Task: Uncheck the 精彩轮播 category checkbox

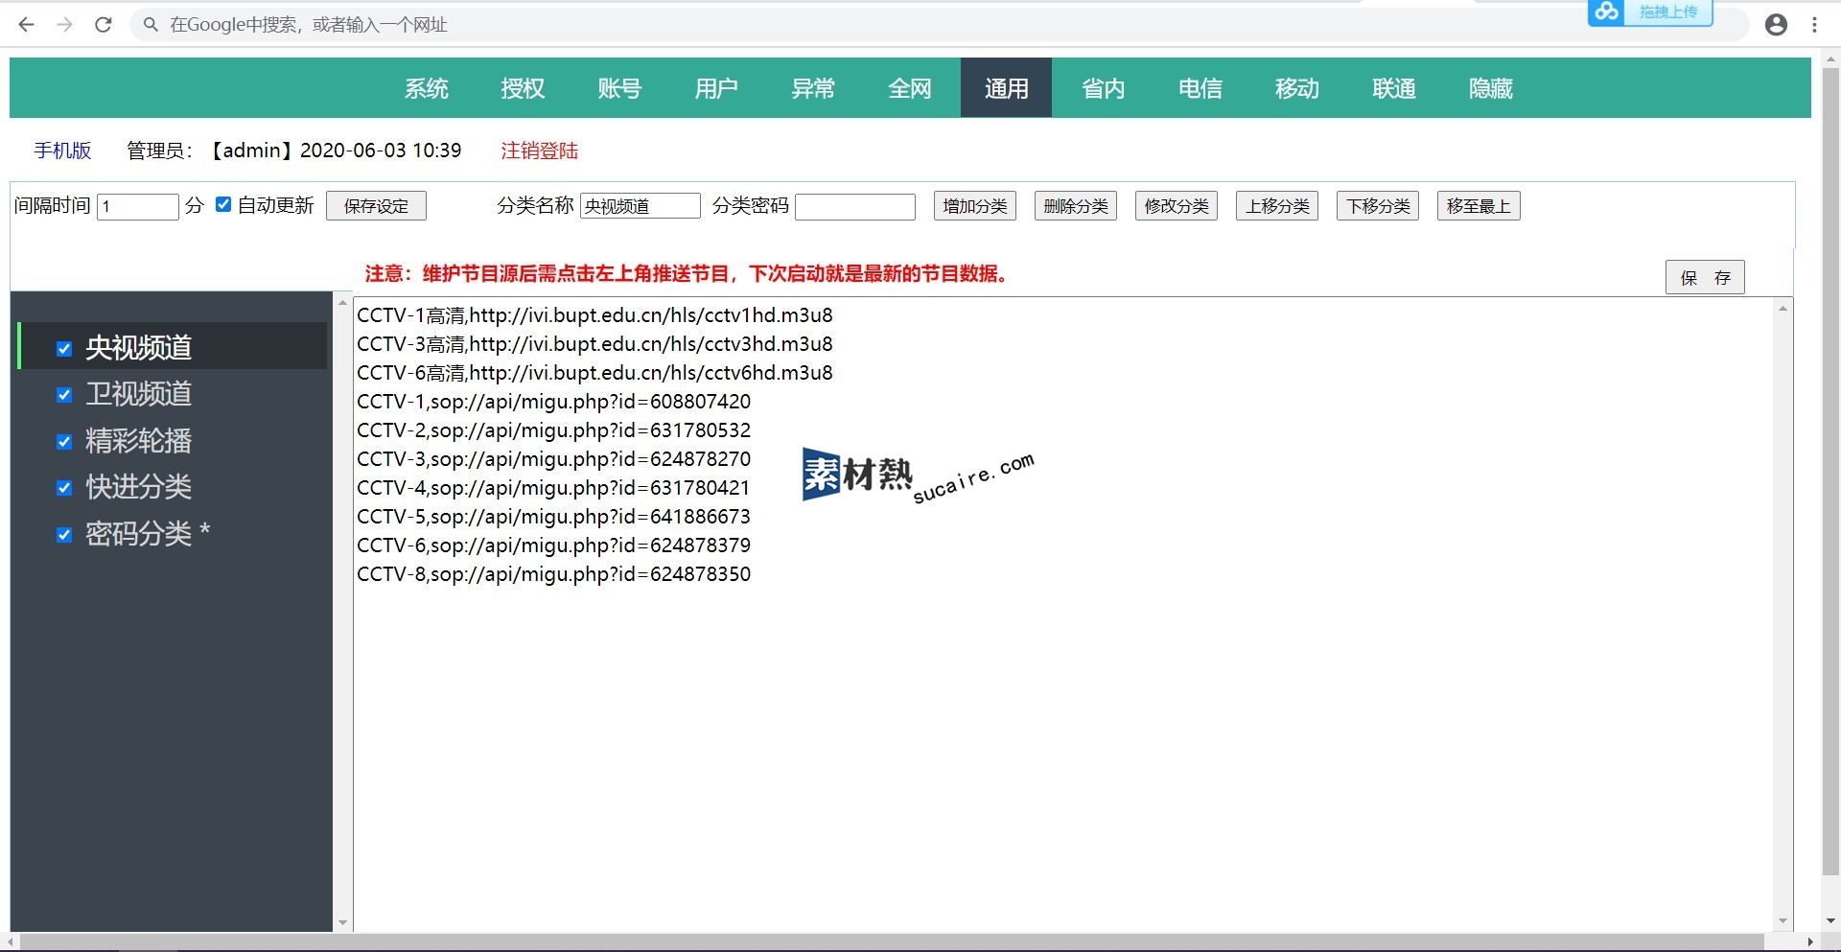Action: [64, 442]
